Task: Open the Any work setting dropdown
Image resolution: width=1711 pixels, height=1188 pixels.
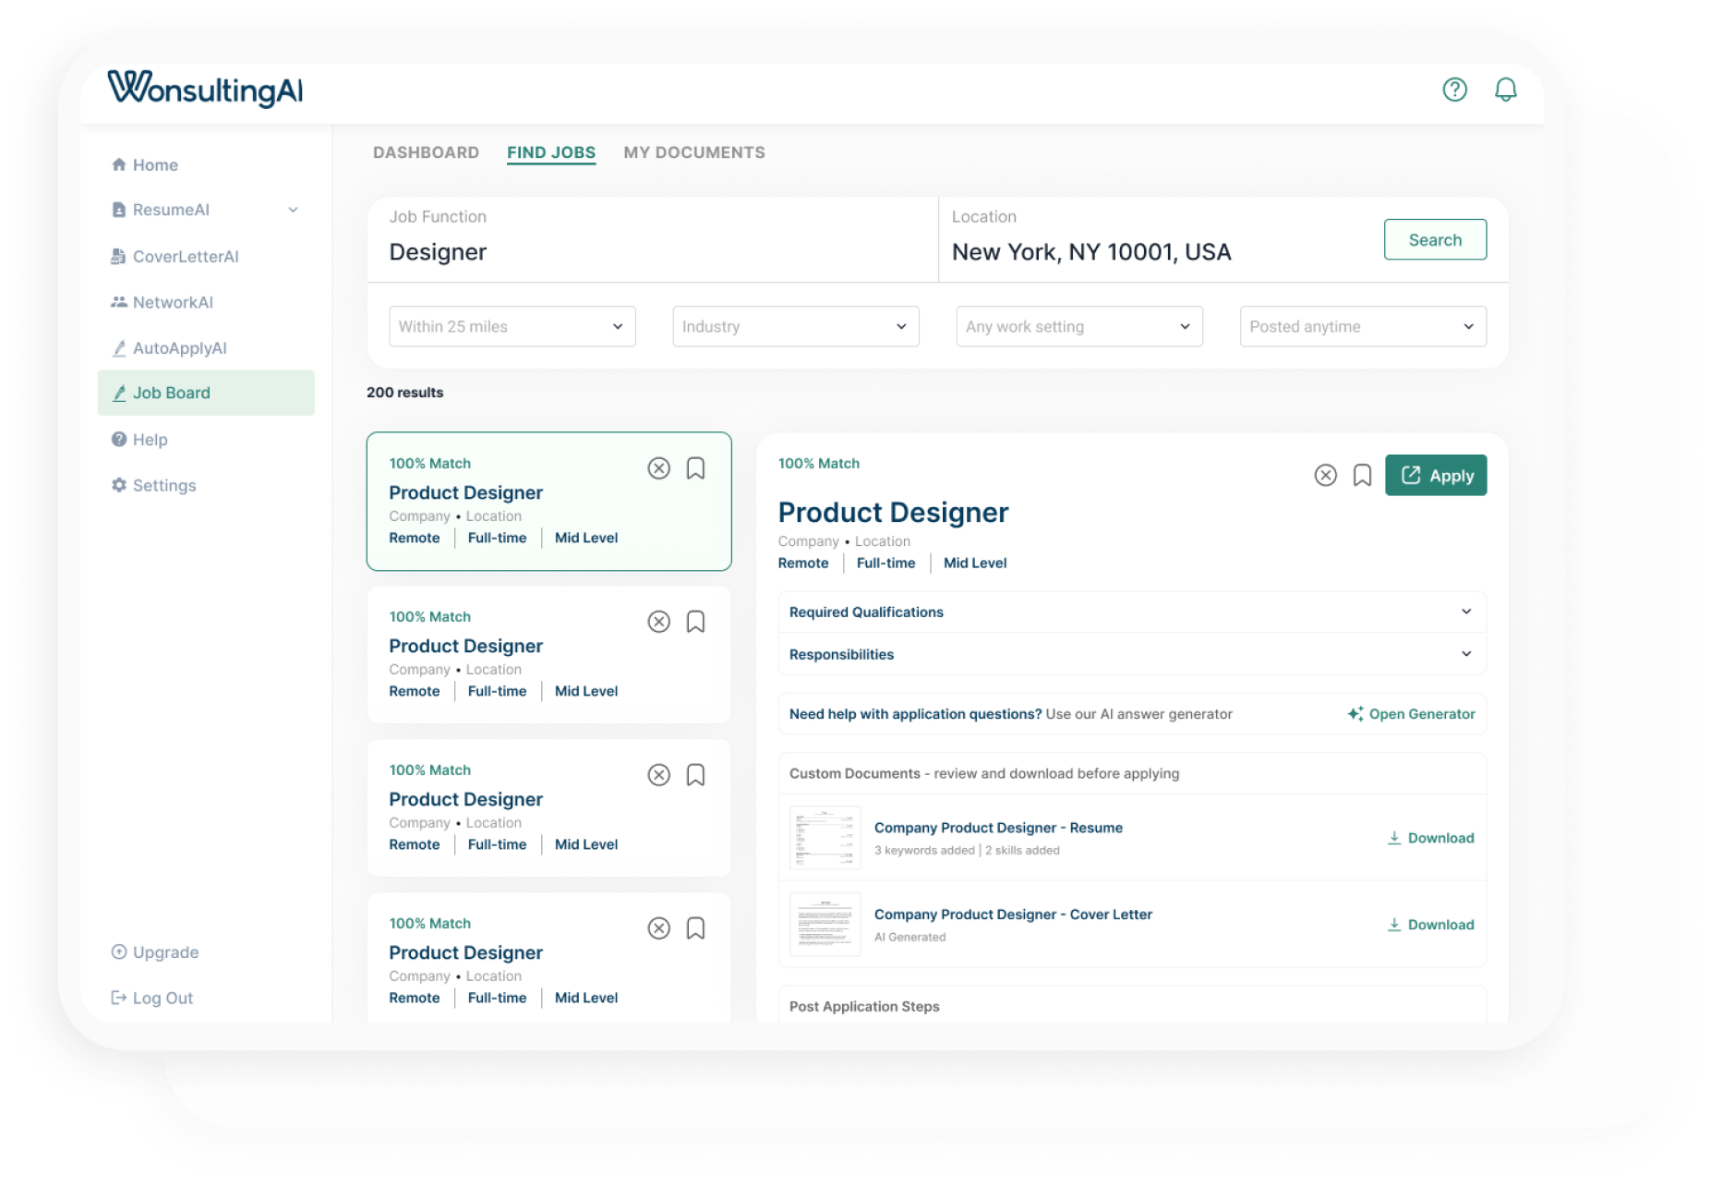Action: tap(1079, 327)
